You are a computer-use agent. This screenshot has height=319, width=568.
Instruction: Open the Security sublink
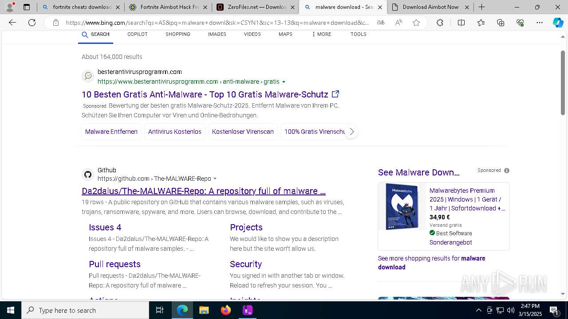click(x=246, y=264)
